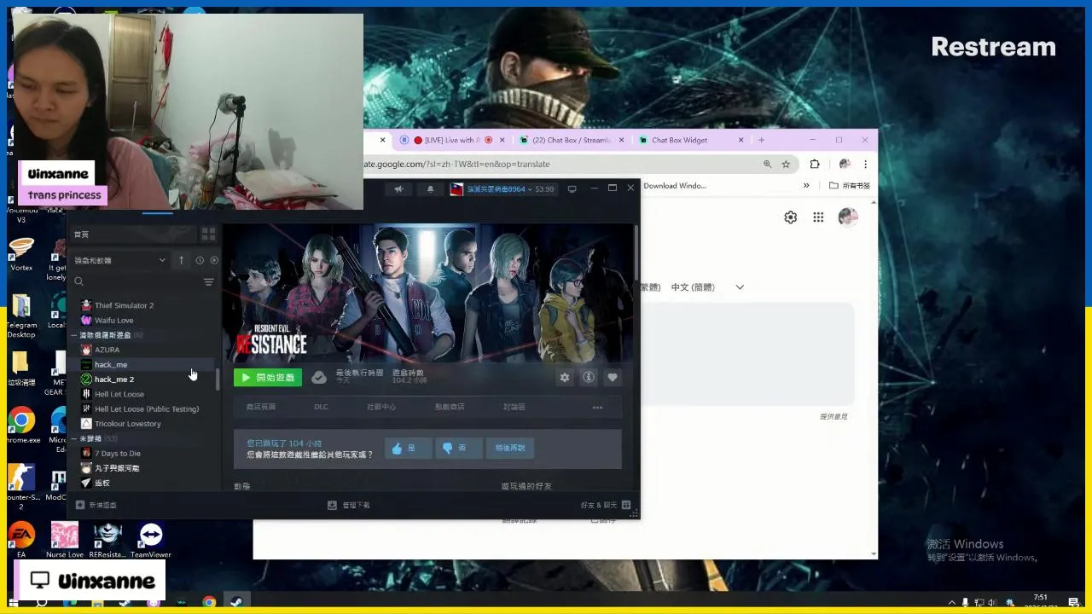Toggle ready-to-play filter in library sidebar
This screenshot has height=614, width=1092.
[214, 260]
